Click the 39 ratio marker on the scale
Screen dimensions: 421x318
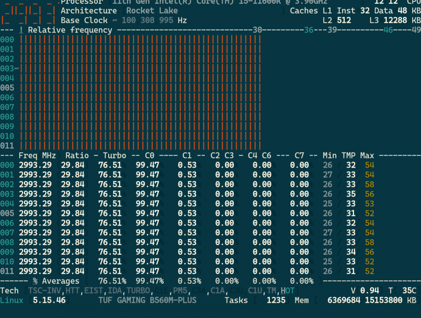332,30
